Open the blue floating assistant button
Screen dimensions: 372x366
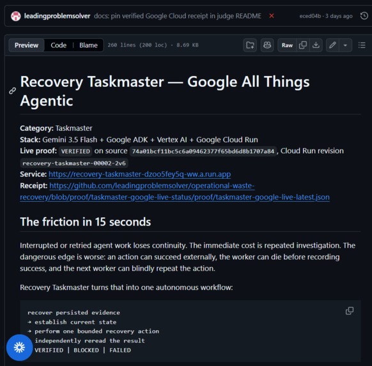pyautogui.click(x=19, y=347)
